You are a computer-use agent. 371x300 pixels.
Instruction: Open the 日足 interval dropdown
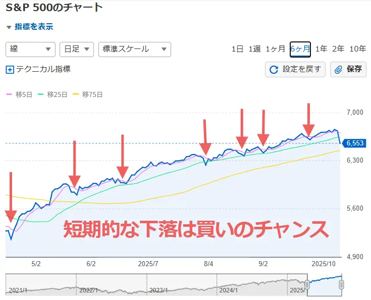point(77,49)
